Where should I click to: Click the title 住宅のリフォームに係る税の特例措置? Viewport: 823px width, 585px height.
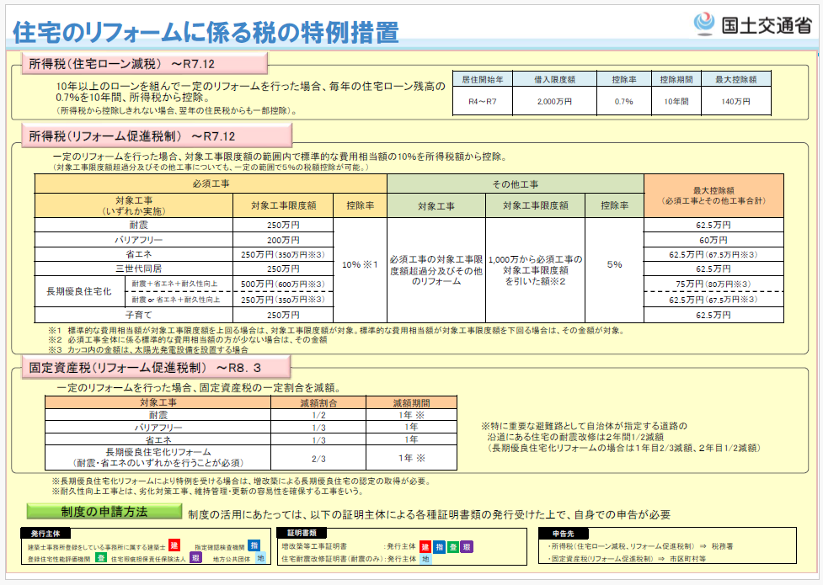(x=206, y=31)
